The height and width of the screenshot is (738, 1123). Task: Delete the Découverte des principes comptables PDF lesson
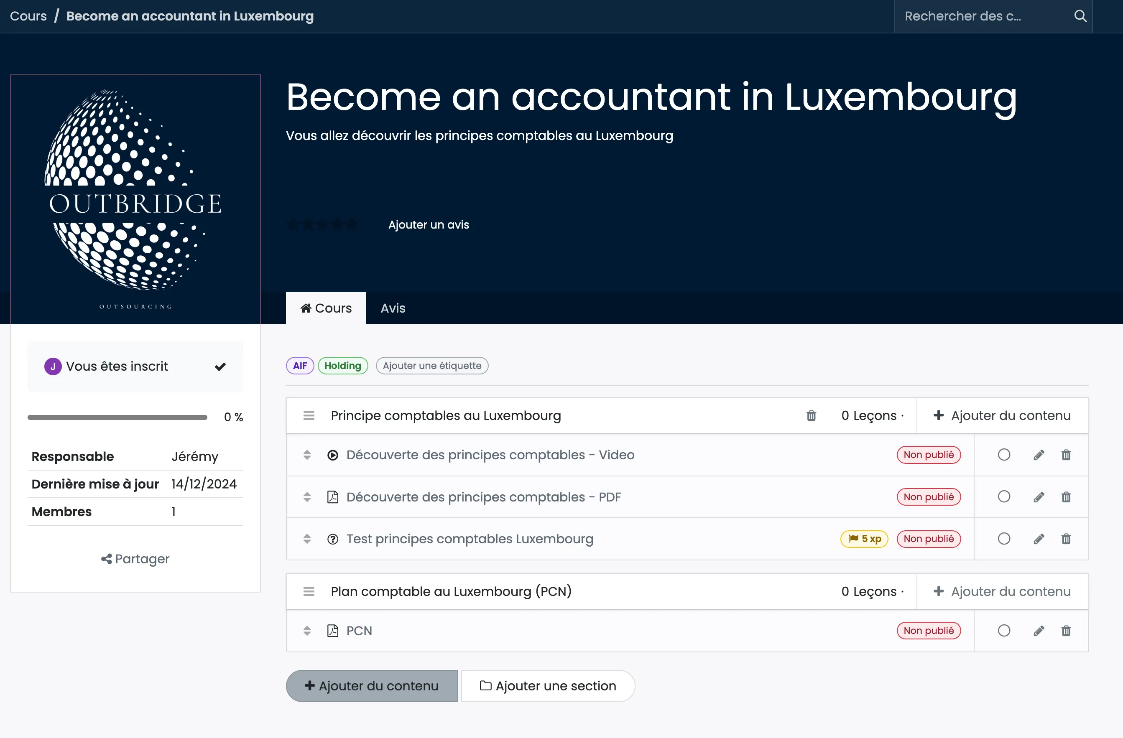tap(1066, 497)
